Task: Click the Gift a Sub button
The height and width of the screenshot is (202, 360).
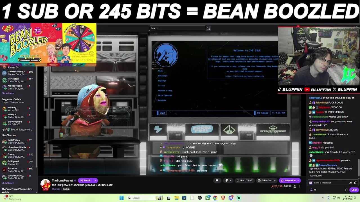Action: tap(265, 180)
